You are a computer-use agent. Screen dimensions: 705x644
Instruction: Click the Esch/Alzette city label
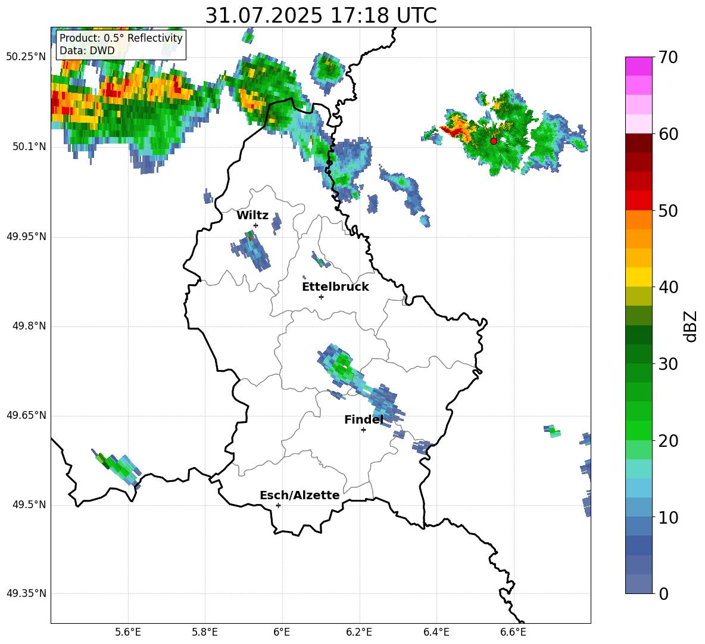pyautogui.click(x=300, y=495)
